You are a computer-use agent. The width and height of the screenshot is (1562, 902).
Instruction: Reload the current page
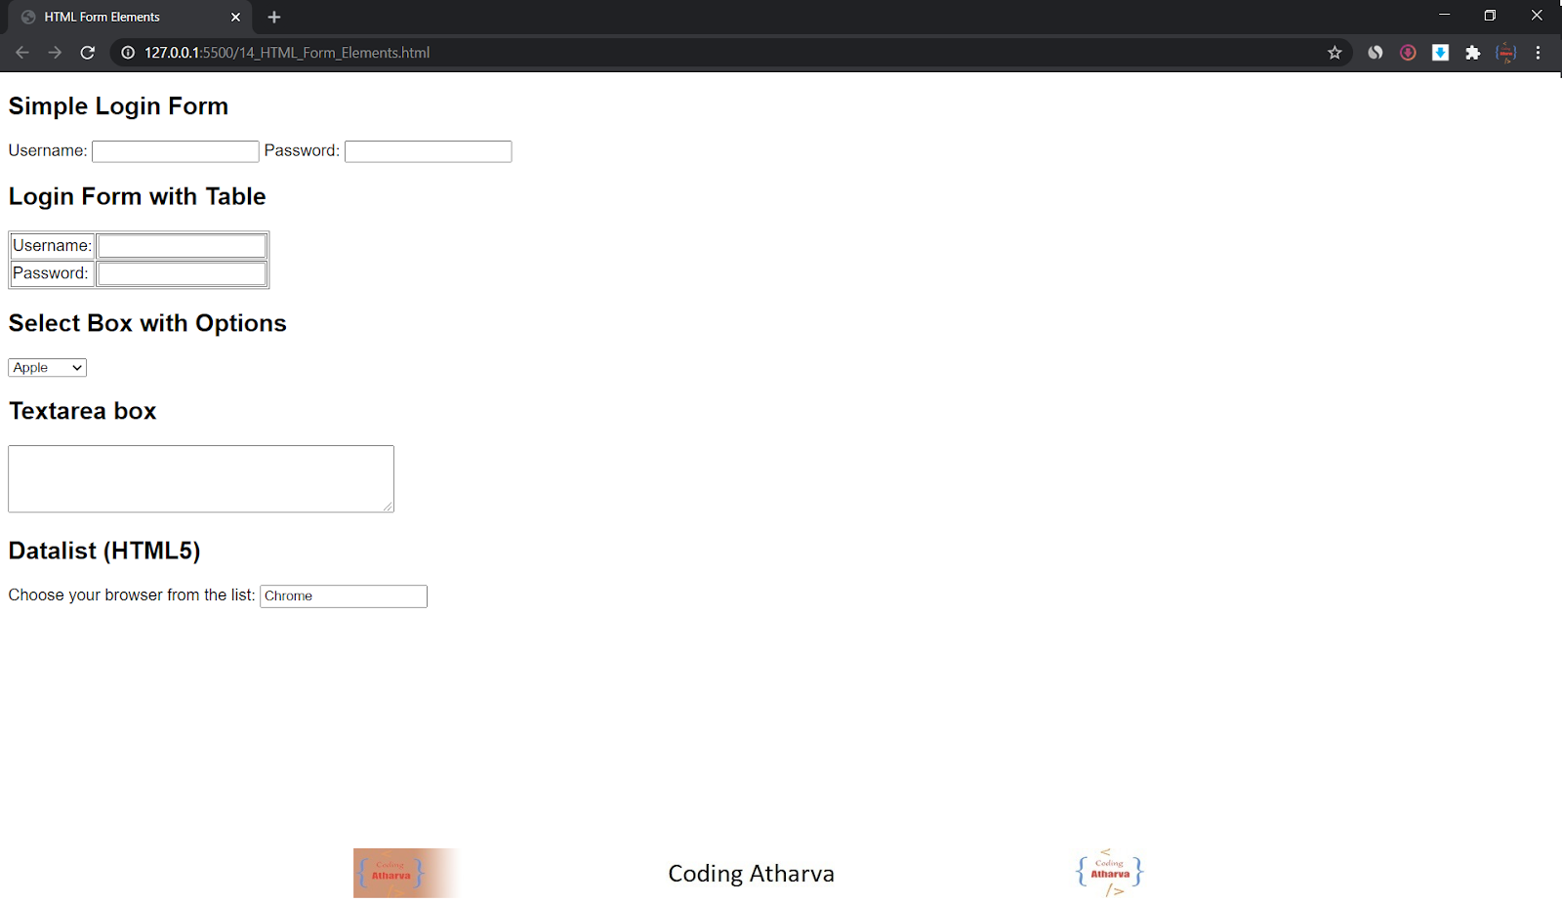(88, 53)
